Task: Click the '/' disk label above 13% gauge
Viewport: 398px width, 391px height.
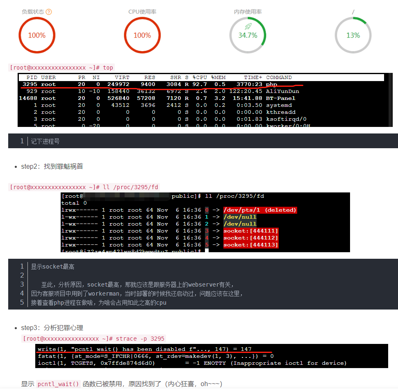Action: tap(353, 12)
